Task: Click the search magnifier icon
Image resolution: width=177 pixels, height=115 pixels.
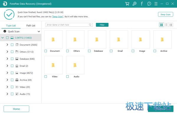Action: point(90,25)
